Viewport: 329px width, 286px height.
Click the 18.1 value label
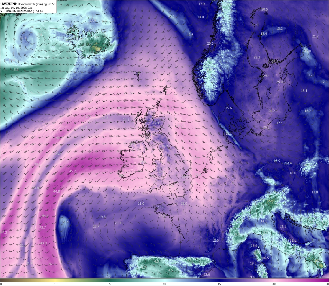point(304,91)
